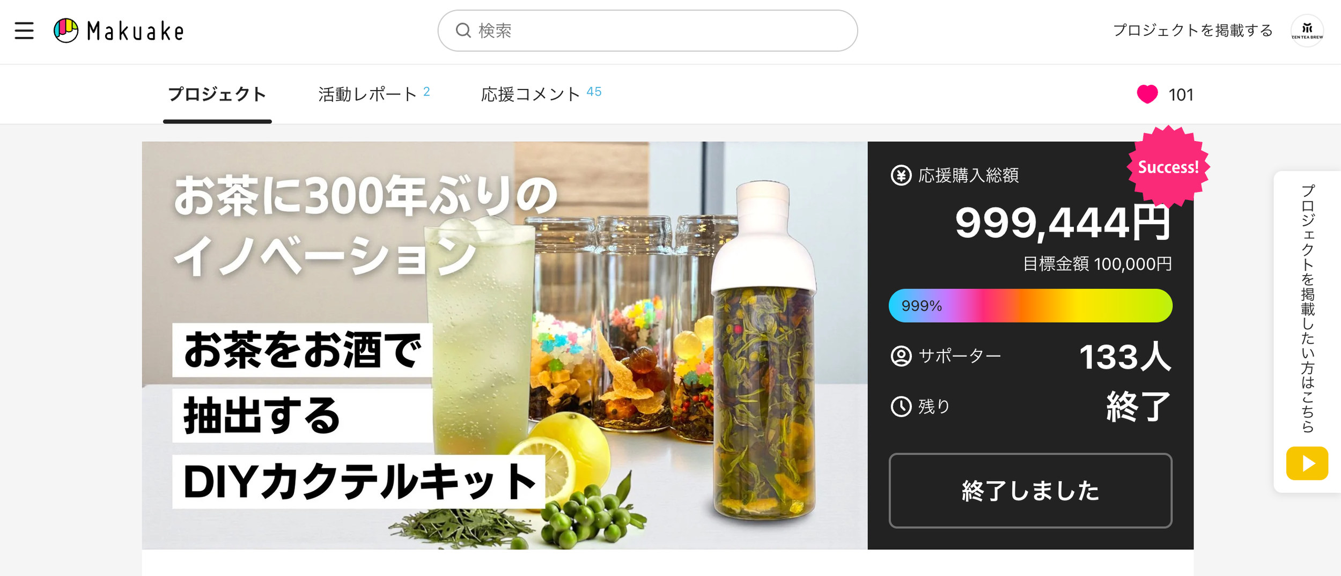The height and width of the screenshot is (576, 1341).
Task: Click the search magnifier icon
Action: tap(463, 31)
